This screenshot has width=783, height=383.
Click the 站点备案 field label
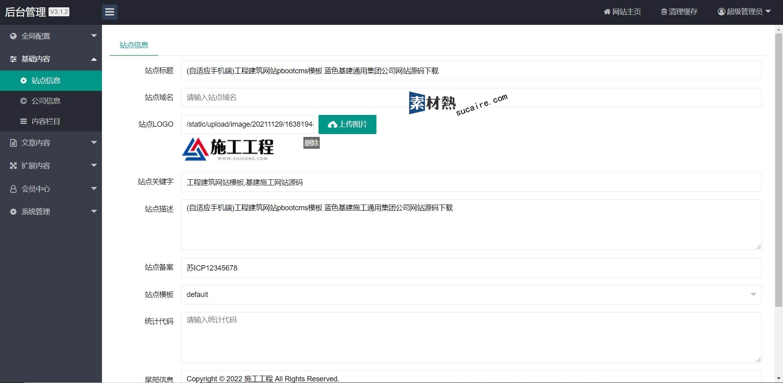click(x=159, y=267)
